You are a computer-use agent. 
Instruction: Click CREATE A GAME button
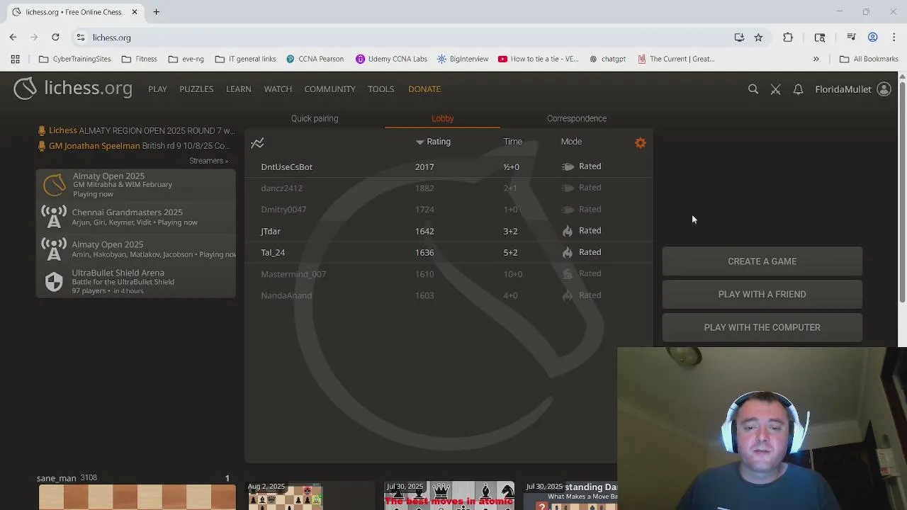point(762,261)
